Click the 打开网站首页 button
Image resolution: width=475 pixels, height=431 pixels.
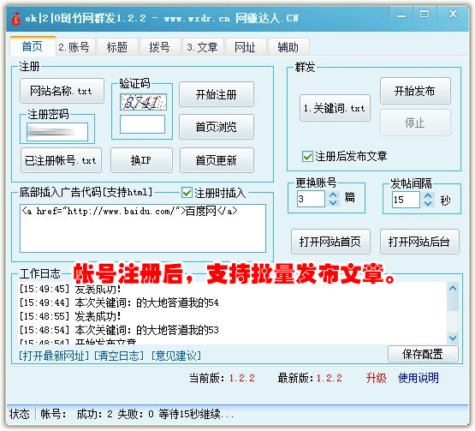[330, 242]
